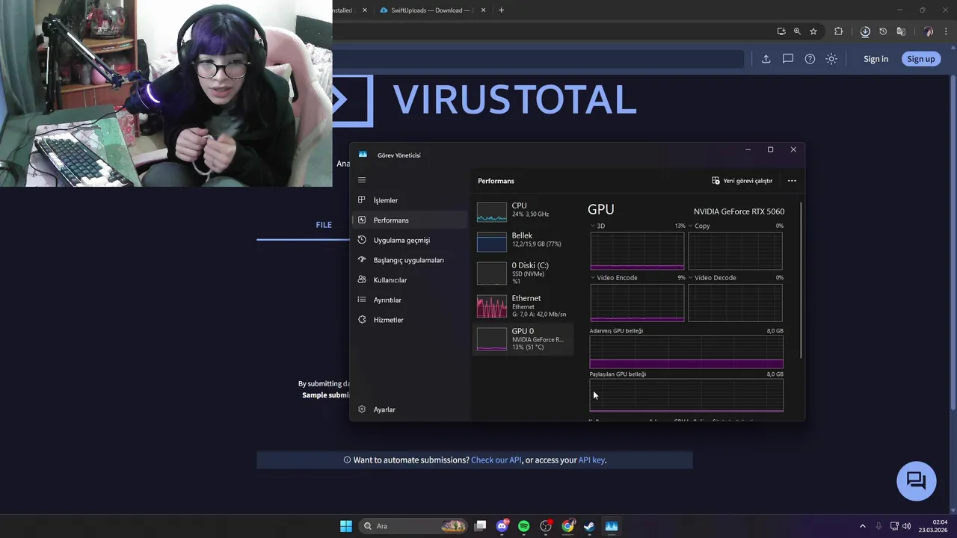
Task: Click NVIDIA GeForce RTX 5060 label
Action: [x=739, y=211]
